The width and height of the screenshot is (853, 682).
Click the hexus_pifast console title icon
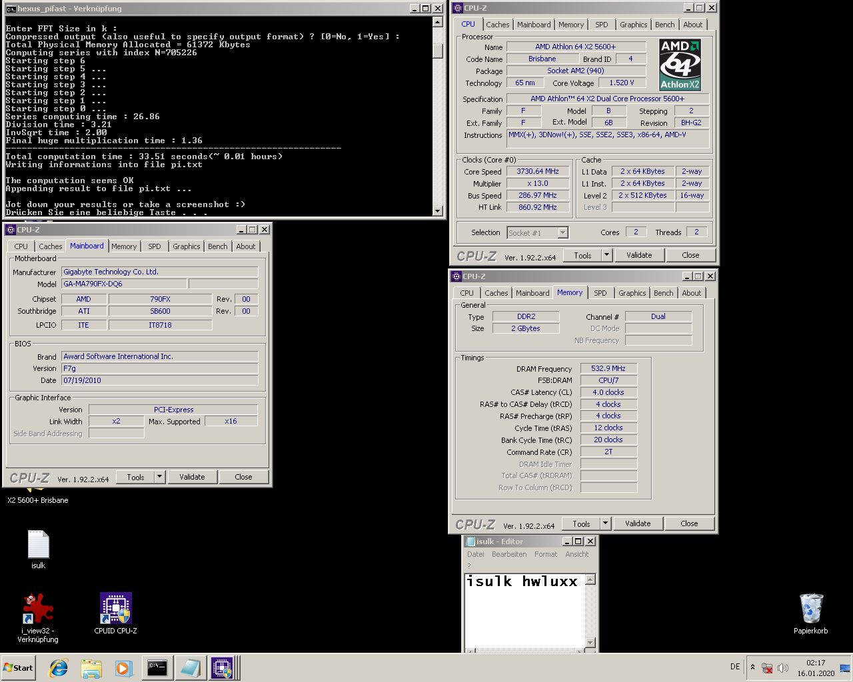(11, 9)
